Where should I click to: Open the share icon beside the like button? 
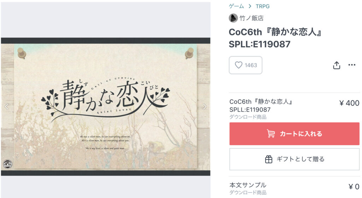(337, 65)
